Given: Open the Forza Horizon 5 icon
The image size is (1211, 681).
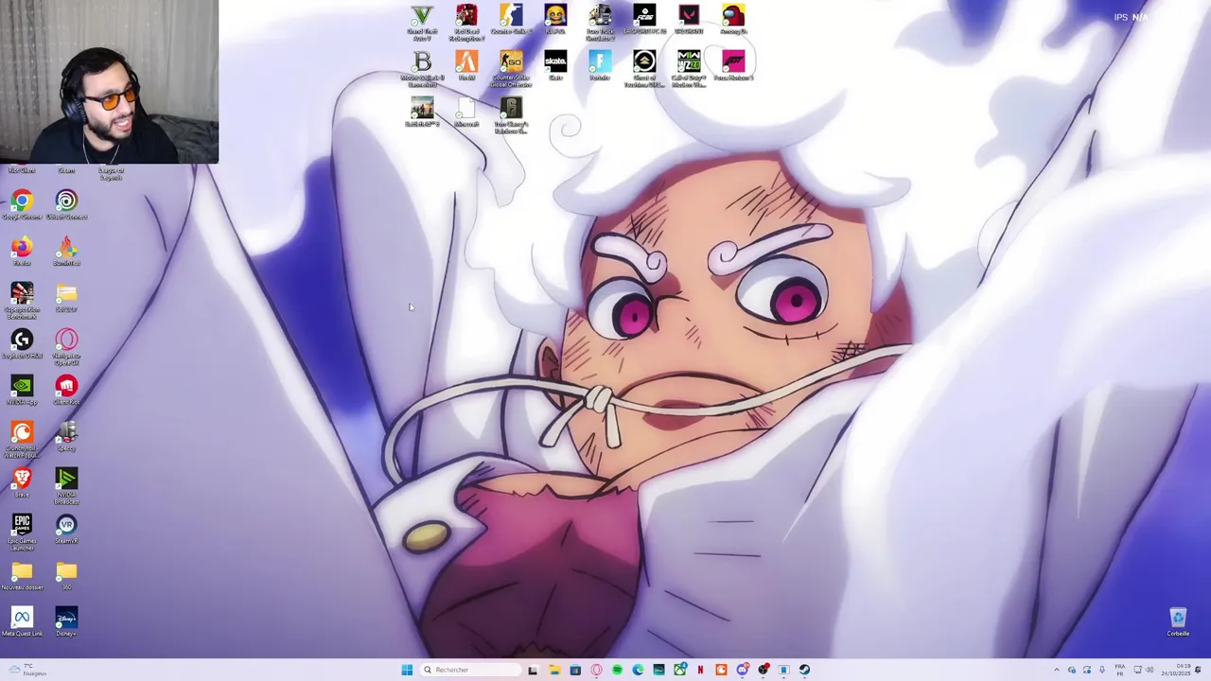Looking at the screenshot, I should [733, 65].
